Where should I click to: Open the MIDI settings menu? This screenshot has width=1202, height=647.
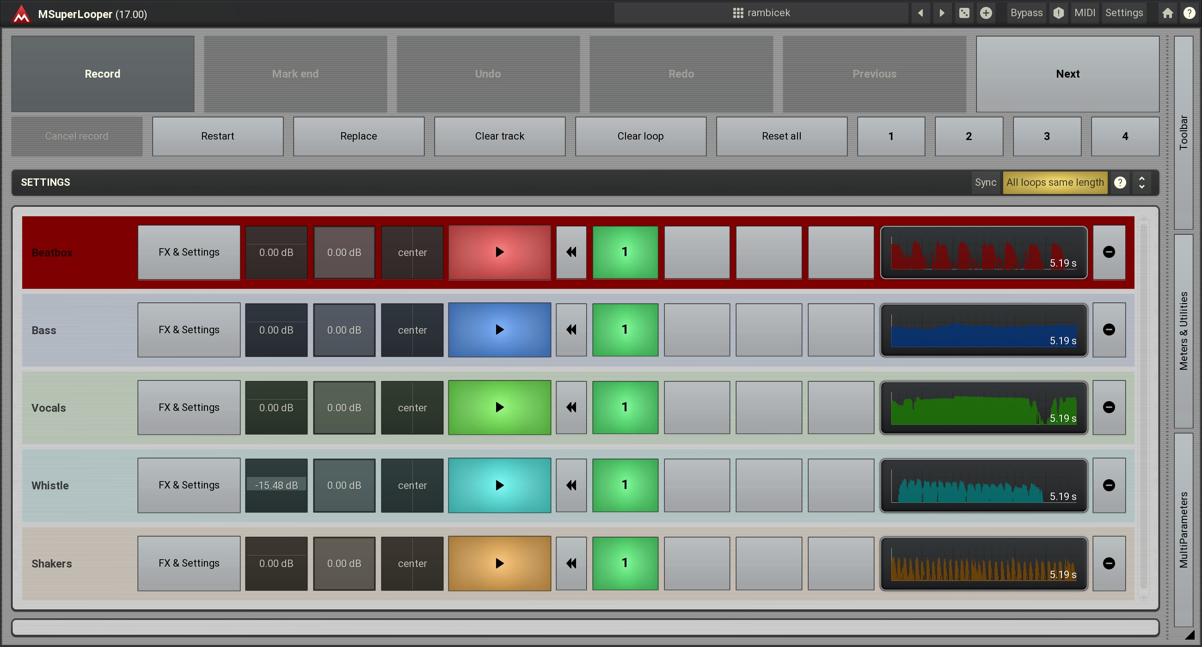pyautogui.click(x=1085, y=13)
